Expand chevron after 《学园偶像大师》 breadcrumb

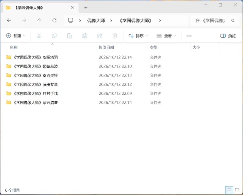coord(160,21)
